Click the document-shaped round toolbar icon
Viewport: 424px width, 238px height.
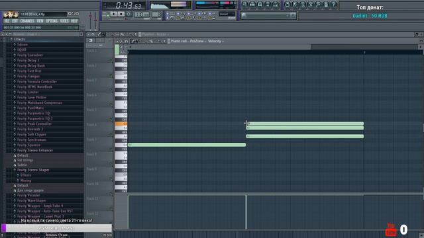[x=326, y=5]
